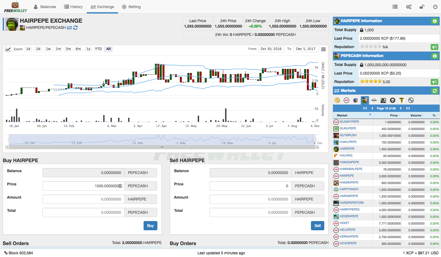Click right handle of chart navigator
The width and height of the screenshot is (441, 257).
click(315, 140)
